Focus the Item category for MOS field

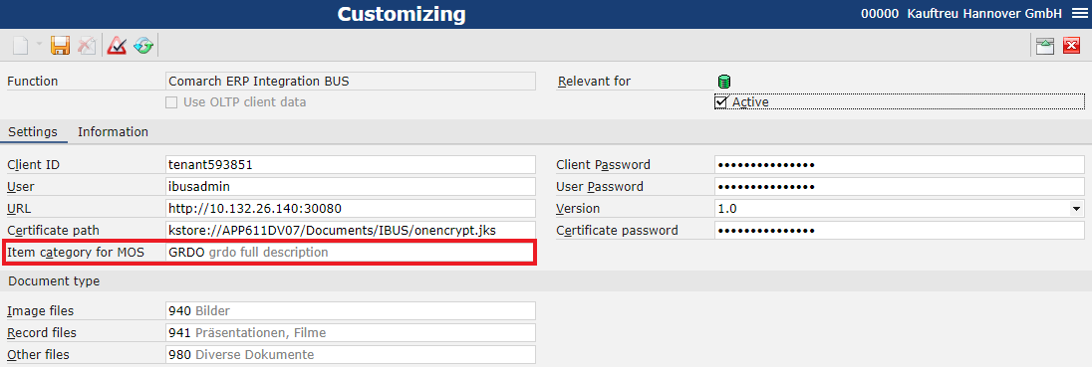coord(351,252)
